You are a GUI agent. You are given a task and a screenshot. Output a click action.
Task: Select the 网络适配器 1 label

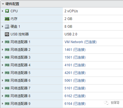tap(20, 42)
